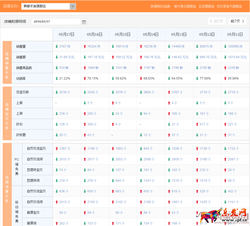Click the 改价 row label
Image resolution: width=250 pixels, height=226 pixels.
click(x=19, y=124)
